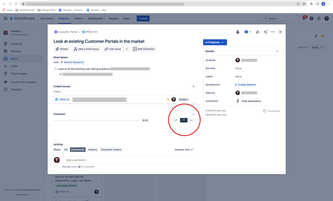Add a linked issue with plus icon

tap(193, 86)
